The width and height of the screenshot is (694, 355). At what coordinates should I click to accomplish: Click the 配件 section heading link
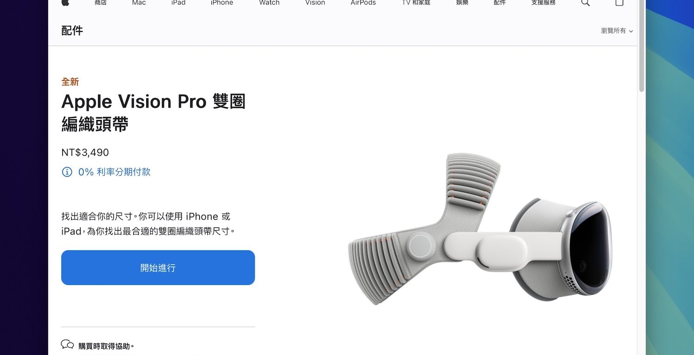pos(72,31)
